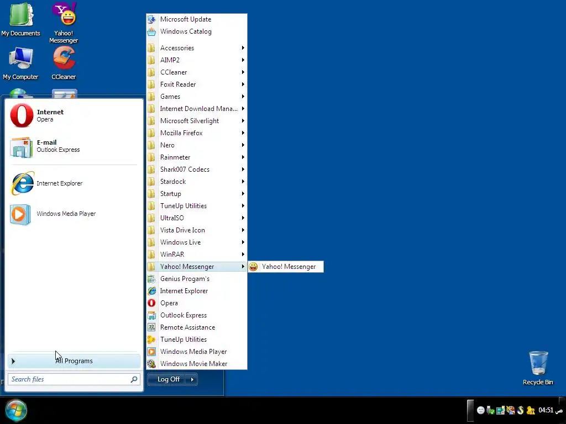Click the TuneUp Utilities shortcut icon near bottom
Viewport: 566px width, 424px height.
coord(151,340)
